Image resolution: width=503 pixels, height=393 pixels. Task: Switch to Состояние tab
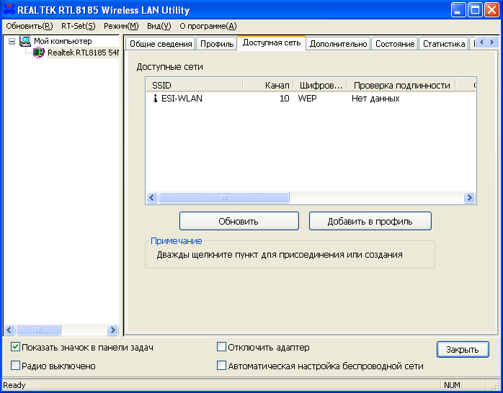coord(395,44)
